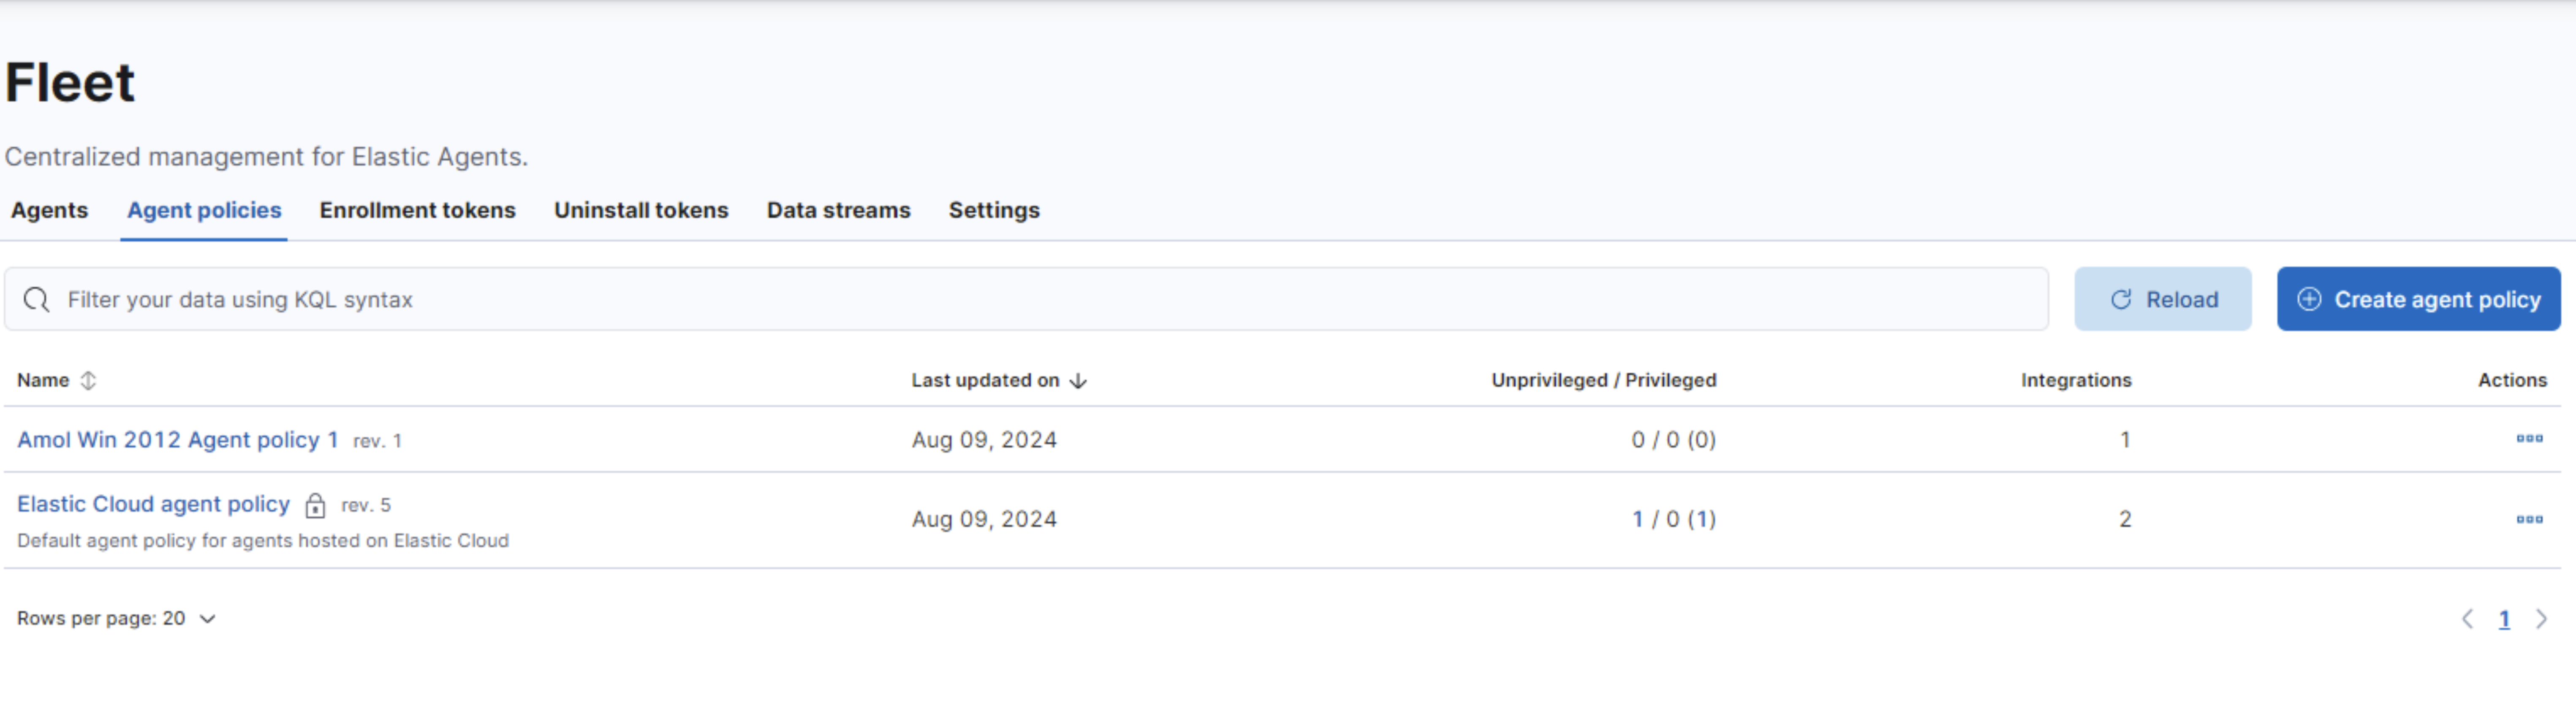
Task: Open the Elastic Cloud agent policy link
Action: 153,504
